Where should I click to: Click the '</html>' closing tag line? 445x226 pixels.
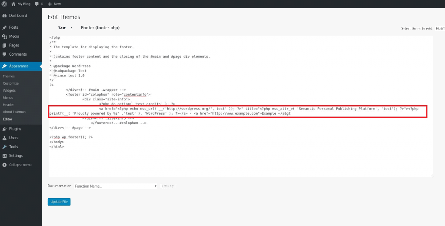coord(57,147)
